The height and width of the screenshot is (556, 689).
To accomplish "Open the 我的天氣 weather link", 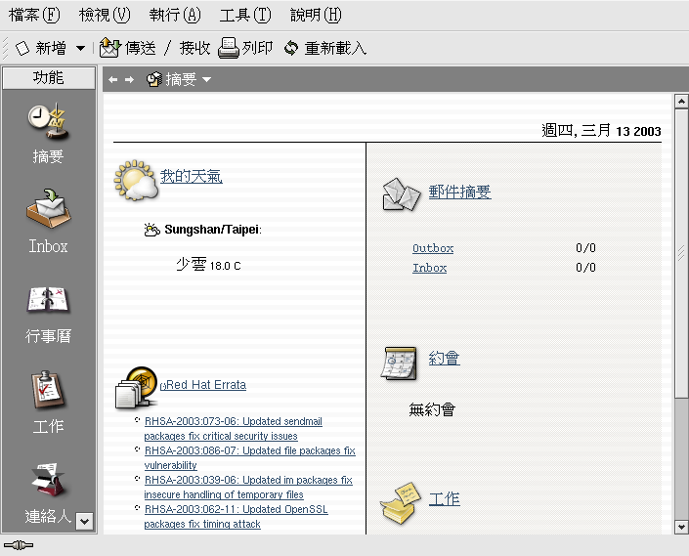I will click(192, 177).
